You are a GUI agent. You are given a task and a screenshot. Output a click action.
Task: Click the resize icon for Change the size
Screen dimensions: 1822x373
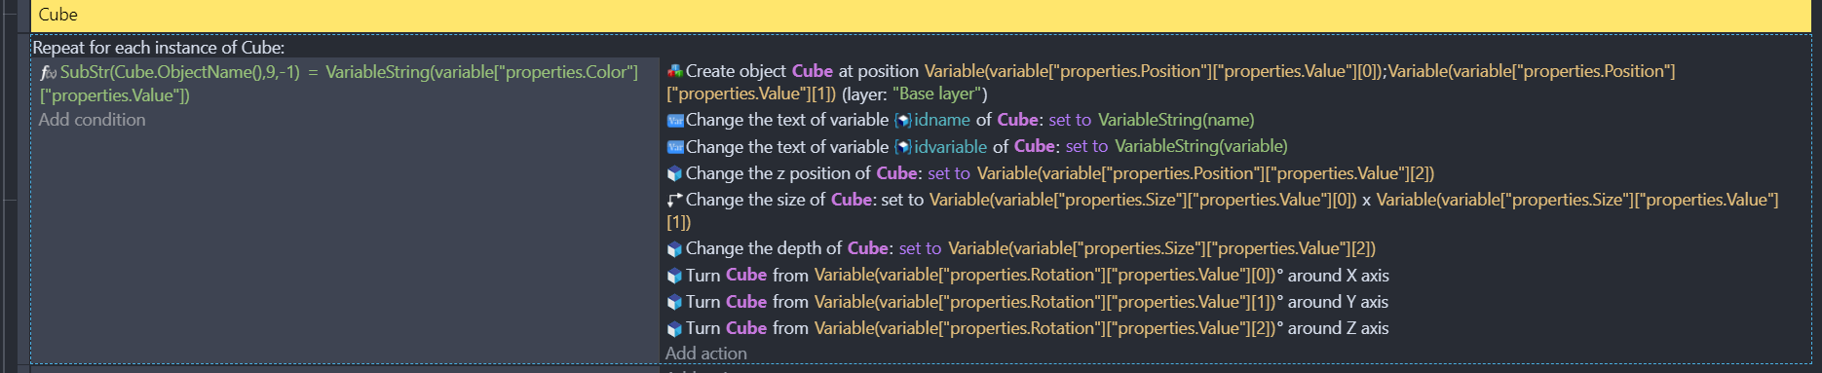click(x=674, y=200)
